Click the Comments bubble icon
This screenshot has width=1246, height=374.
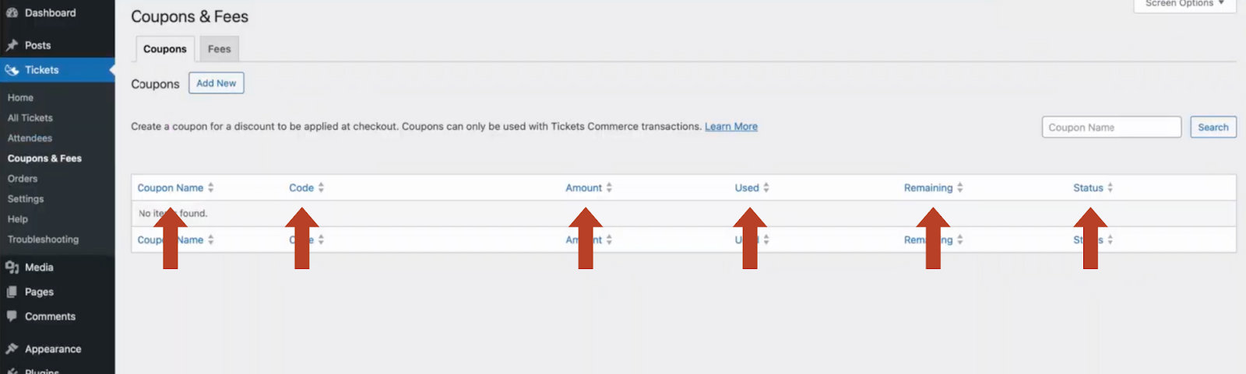pyautogui.click(x=12, y=316)
